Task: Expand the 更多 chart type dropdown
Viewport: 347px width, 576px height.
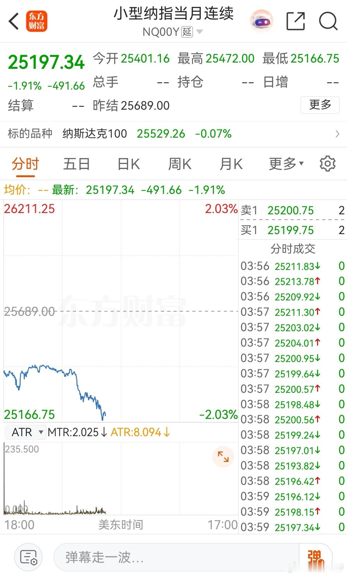Action: 284,163
